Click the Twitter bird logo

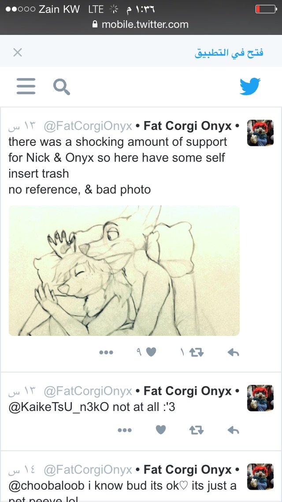[x=250, y=87]
